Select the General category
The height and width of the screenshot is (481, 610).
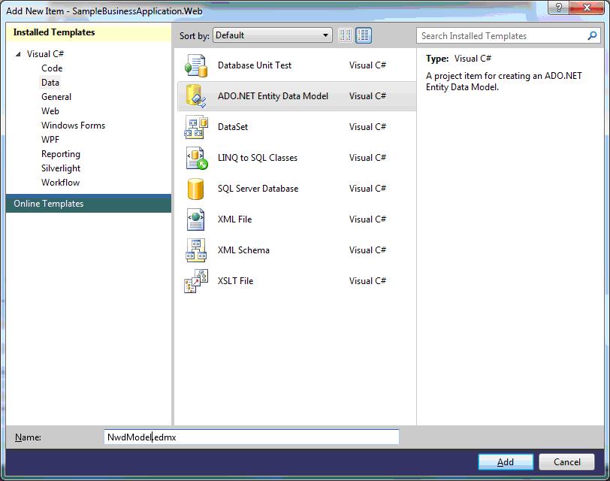[x=56, y=97]
